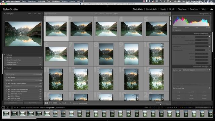Image resolution: width=215 pixels, height=121 pixels.
Task: Click Wi-Fi icon in menu bar
Action: [168, 1]
